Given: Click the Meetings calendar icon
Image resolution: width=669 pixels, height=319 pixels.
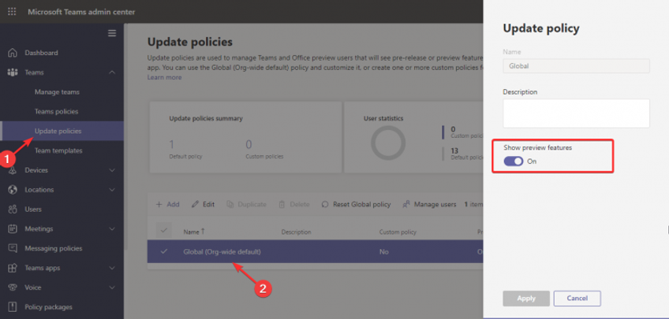Looking at the screenshot, I should (x=13, y=228).
